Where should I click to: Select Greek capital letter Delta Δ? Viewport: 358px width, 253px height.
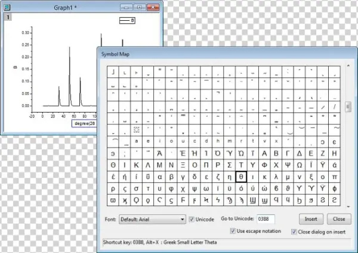pyautogui.click(x=300, y=154)
